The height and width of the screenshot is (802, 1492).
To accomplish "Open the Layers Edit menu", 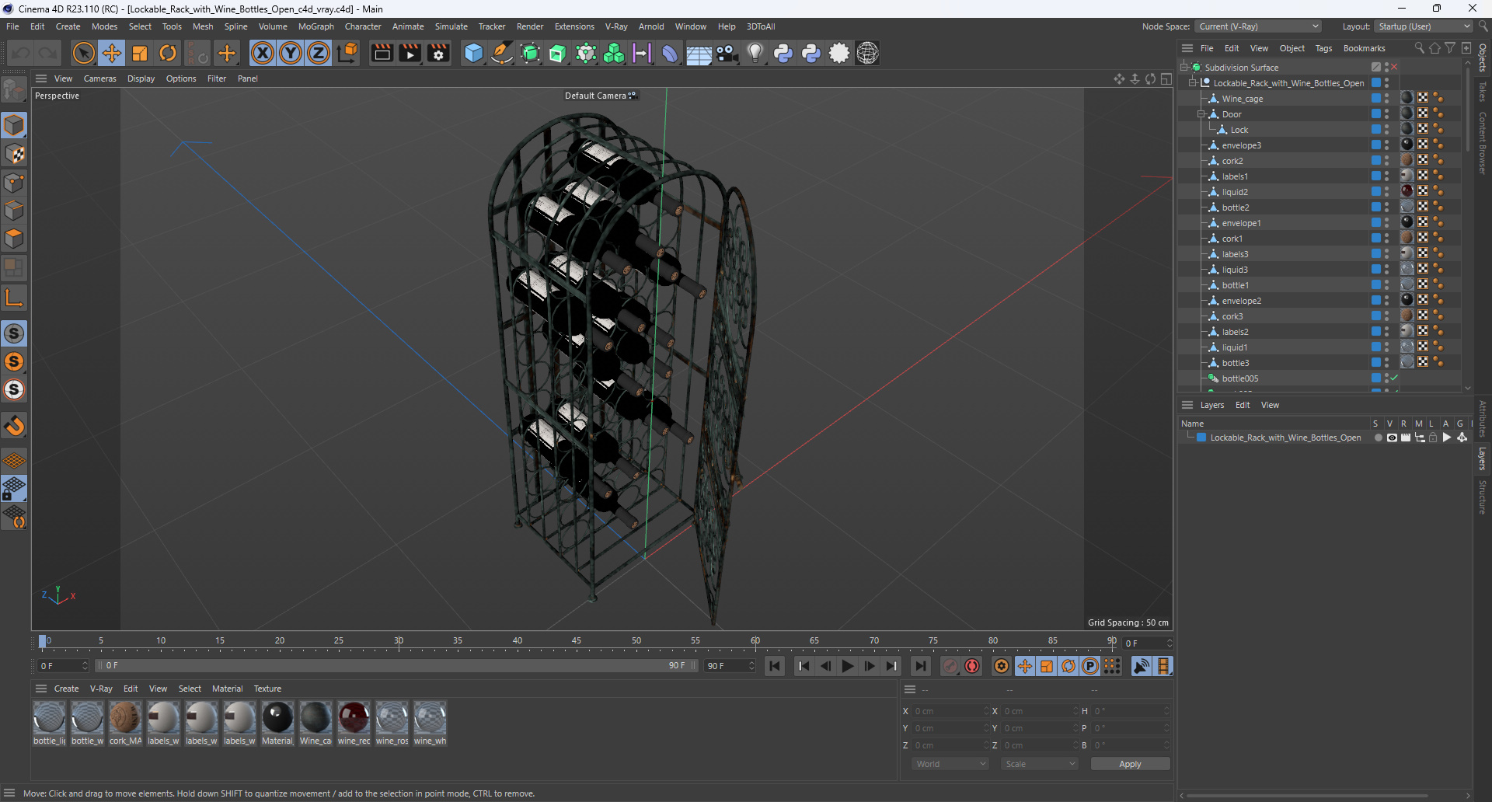I will [1243, 405].
